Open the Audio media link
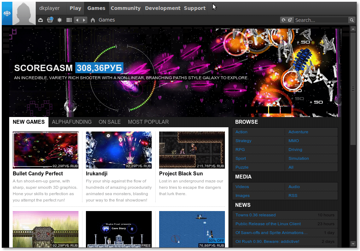This screenshot has height=251, width=360. 294,187
